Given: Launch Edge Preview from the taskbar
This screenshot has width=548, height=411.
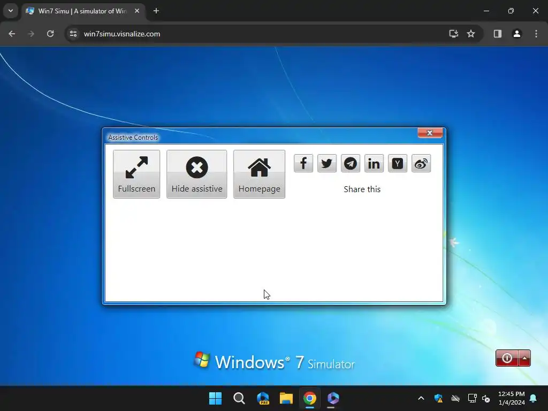Looking at the screenshot, I should 263,398.
